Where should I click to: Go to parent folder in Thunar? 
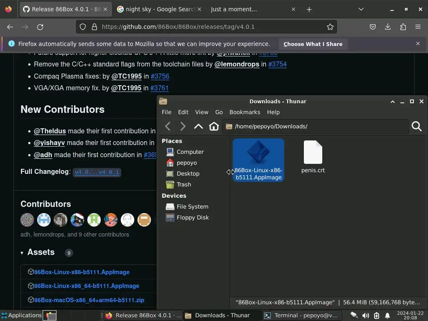[199, 126]
